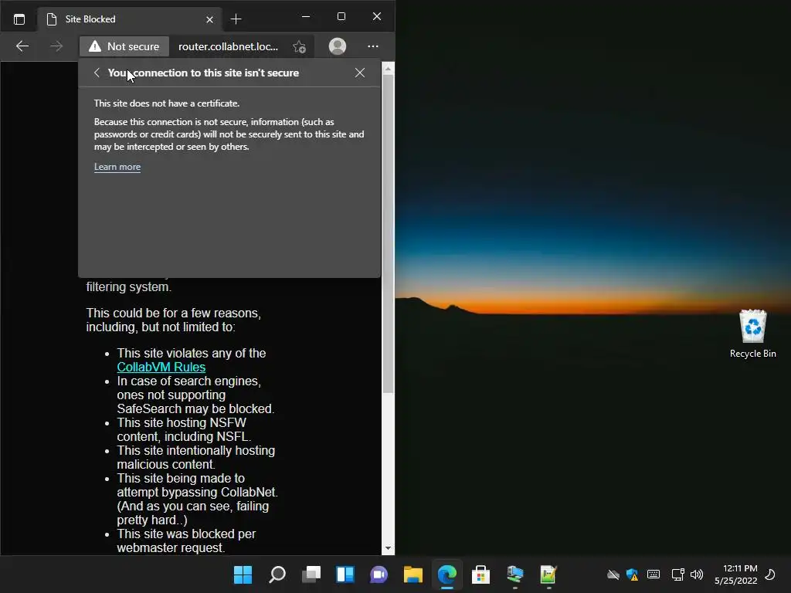Click the text 'This site was blocked per'
Screen dimensions: 791x593
pos(186,534)
